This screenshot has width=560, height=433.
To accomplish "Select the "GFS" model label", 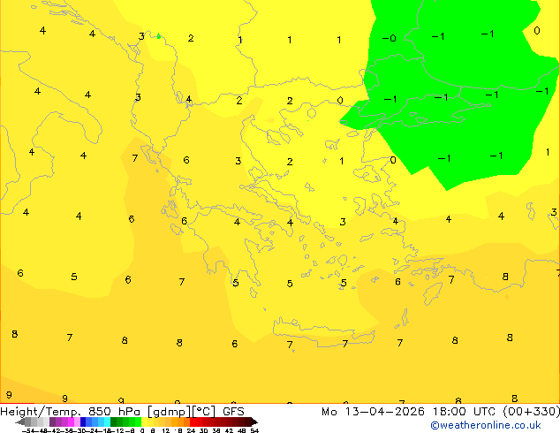I will [233, 411].
